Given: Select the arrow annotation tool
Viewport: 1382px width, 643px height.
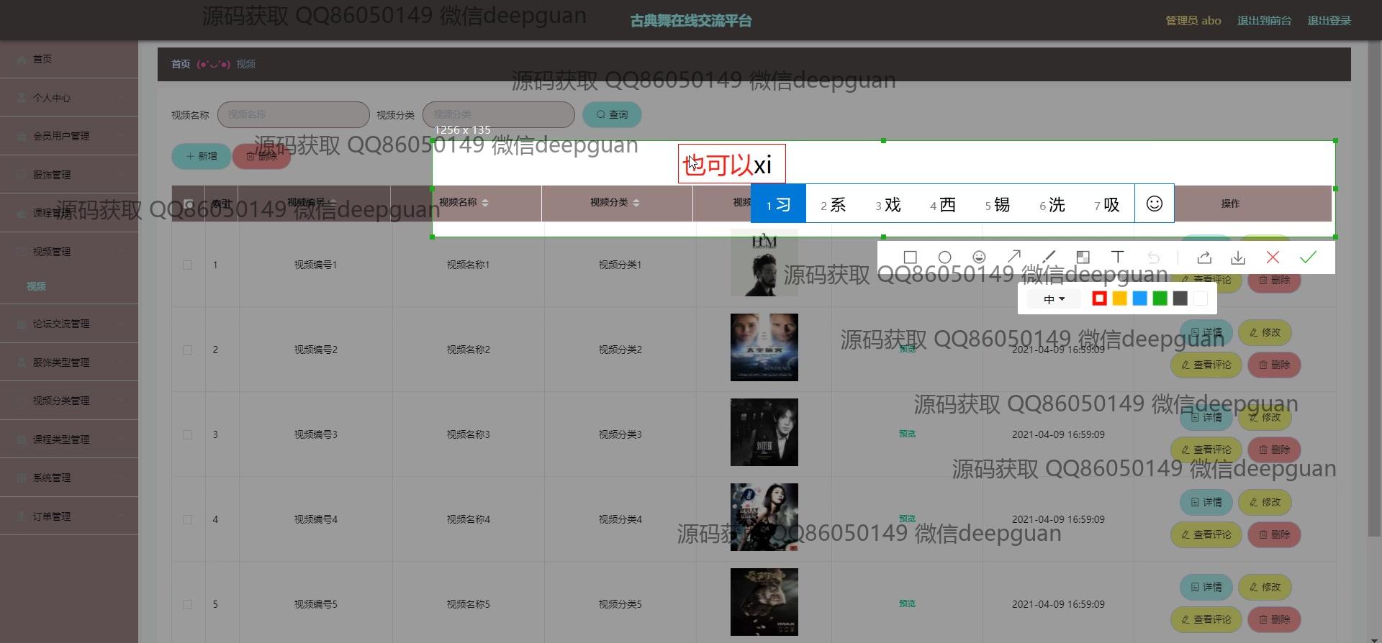Looking at the screenshot, I should (x=1014, y=257).
